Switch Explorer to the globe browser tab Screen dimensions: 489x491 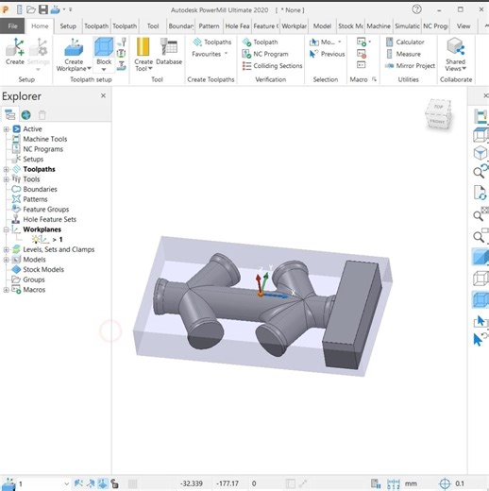pos(25,115)
